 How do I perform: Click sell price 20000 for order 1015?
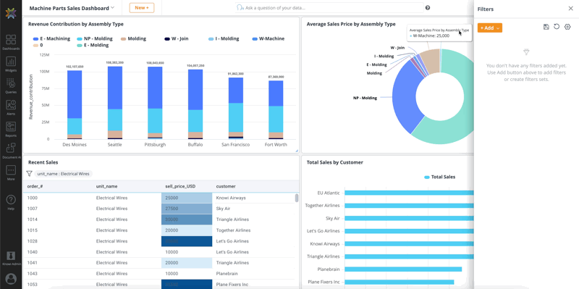187,230
